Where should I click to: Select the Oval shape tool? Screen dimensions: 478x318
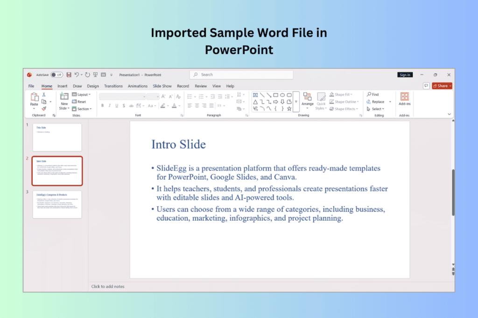pos(282,95)
